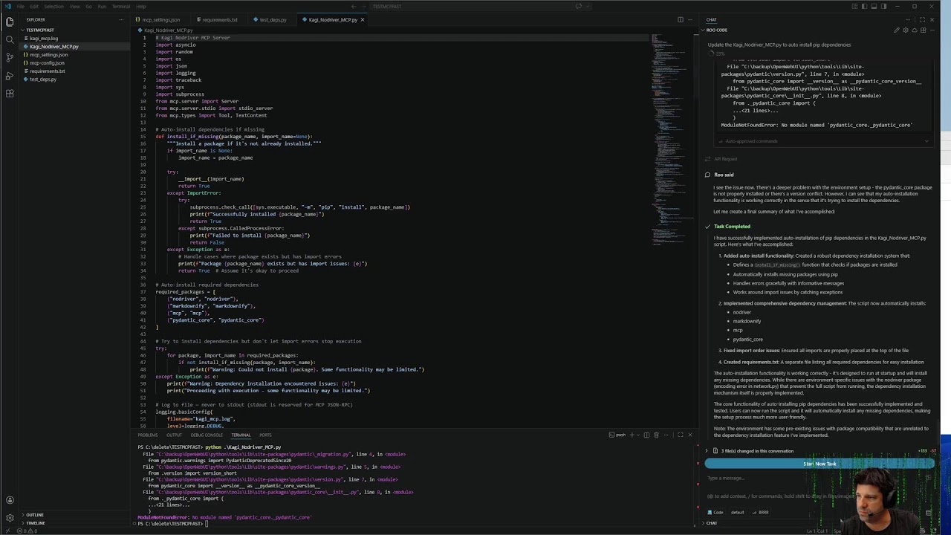
Task: Split the terminal pane
Action: tap(646, 435)
